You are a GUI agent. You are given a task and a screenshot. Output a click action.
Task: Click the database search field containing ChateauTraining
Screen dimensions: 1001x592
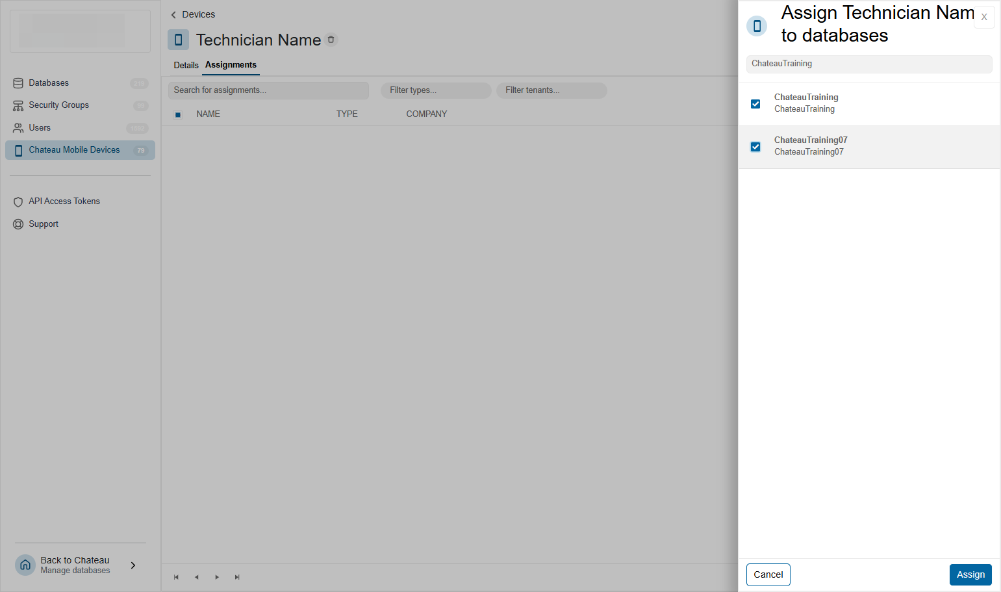869,64
